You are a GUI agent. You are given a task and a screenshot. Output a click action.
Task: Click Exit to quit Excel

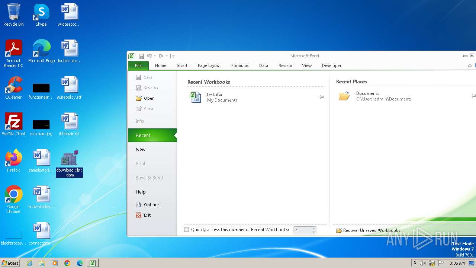pyautogui.click(x=144, y=215)
